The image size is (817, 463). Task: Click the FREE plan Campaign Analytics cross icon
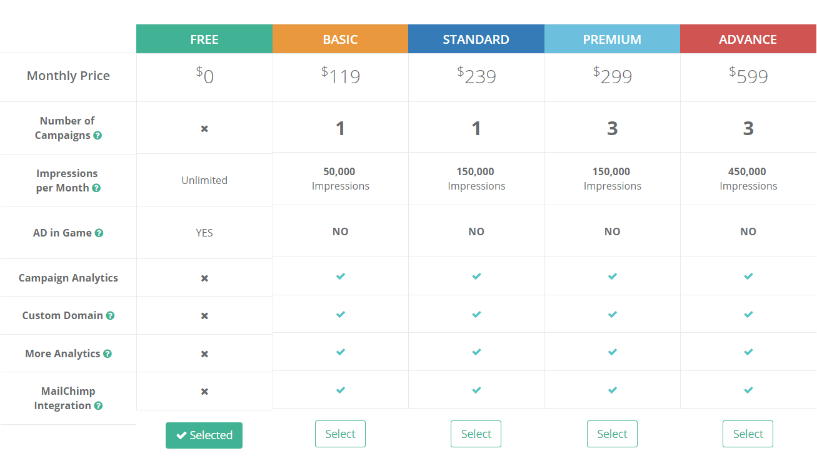tap(204, 278)
